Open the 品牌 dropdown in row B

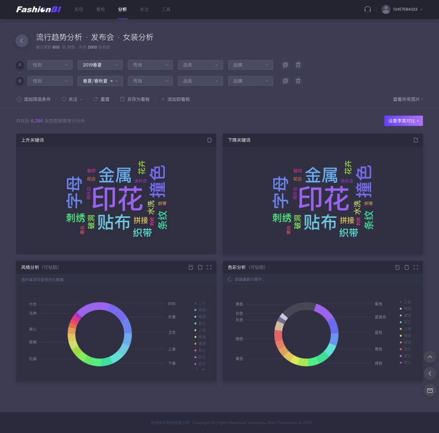pos(250,81)
